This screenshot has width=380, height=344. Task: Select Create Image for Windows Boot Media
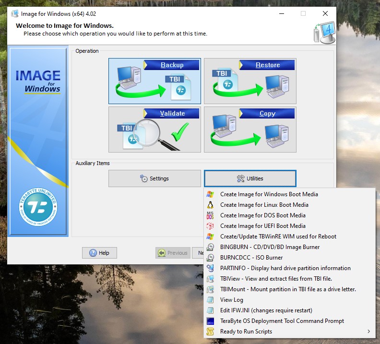(x=290, y=194)
